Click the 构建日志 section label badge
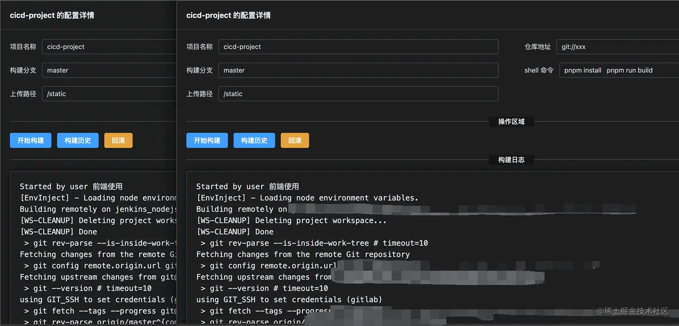 coord(511,160)
